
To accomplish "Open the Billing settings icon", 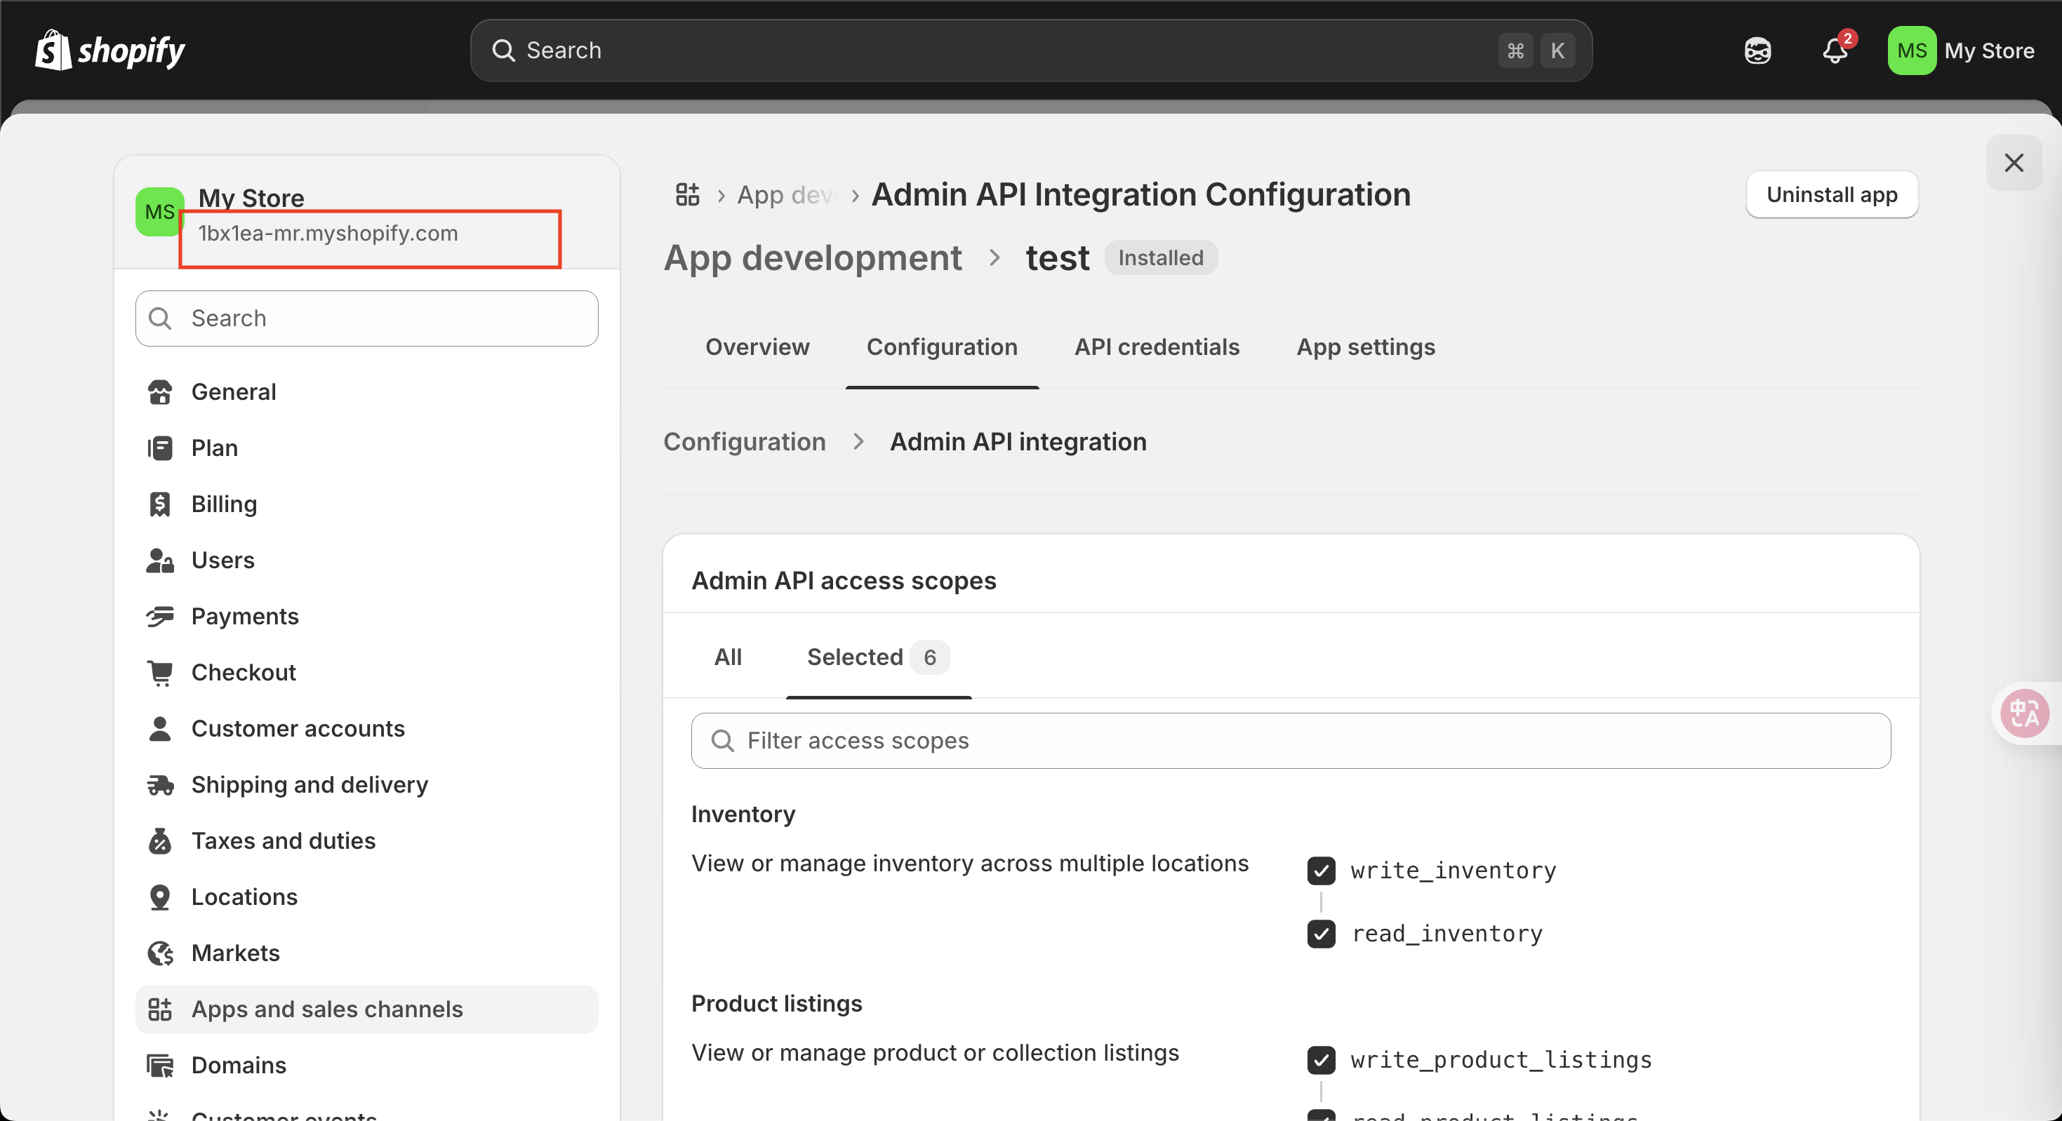I will 159,504.
